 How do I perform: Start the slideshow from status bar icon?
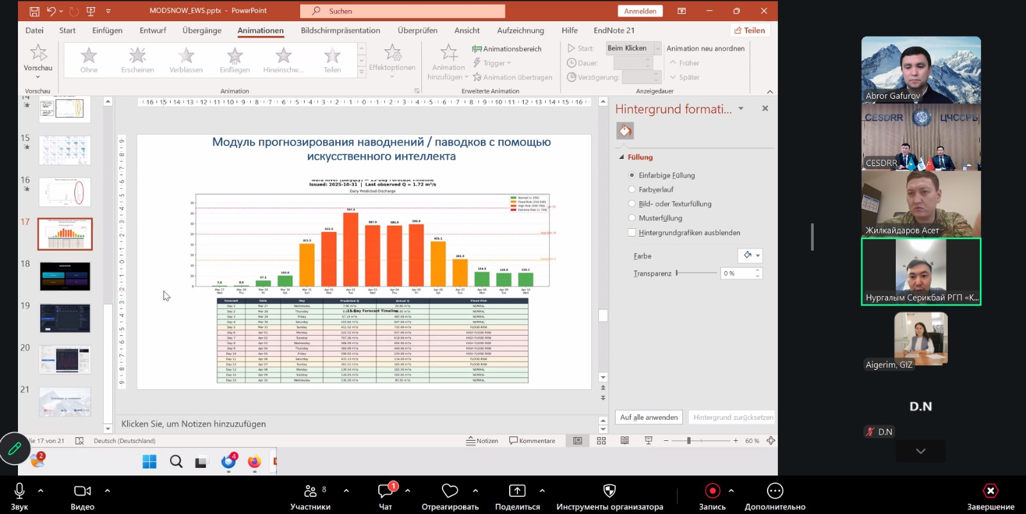[x=648, y=441]
